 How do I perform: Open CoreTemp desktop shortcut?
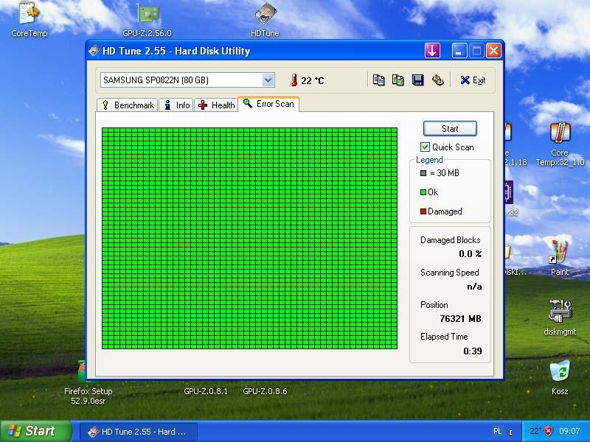[29, 19]
